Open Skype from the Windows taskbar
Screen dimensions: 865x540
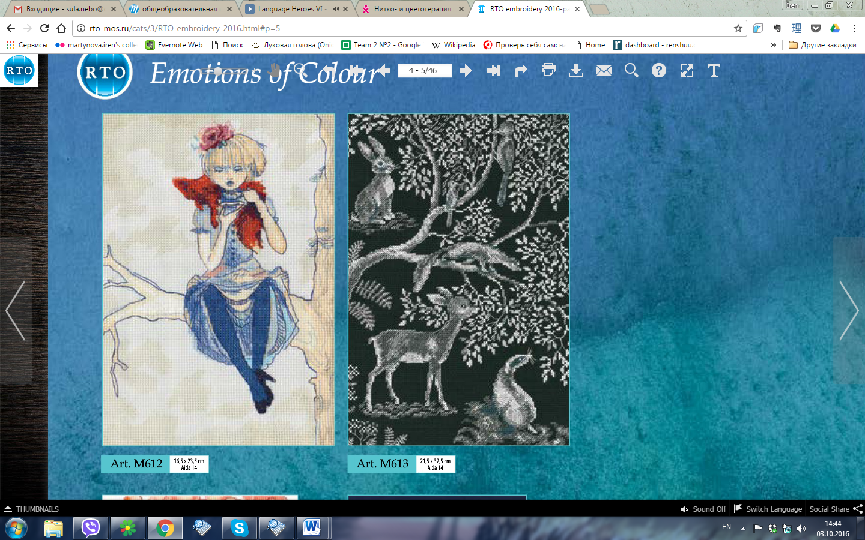pyautogui.click(x=239, y=528)
